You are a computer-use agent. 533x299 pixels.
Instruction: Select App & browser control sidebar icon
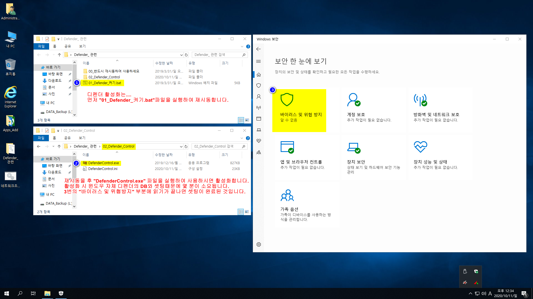258,119
